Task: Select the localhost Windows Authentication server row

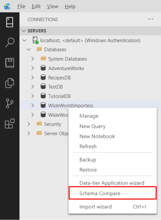Action: [90, 40]
